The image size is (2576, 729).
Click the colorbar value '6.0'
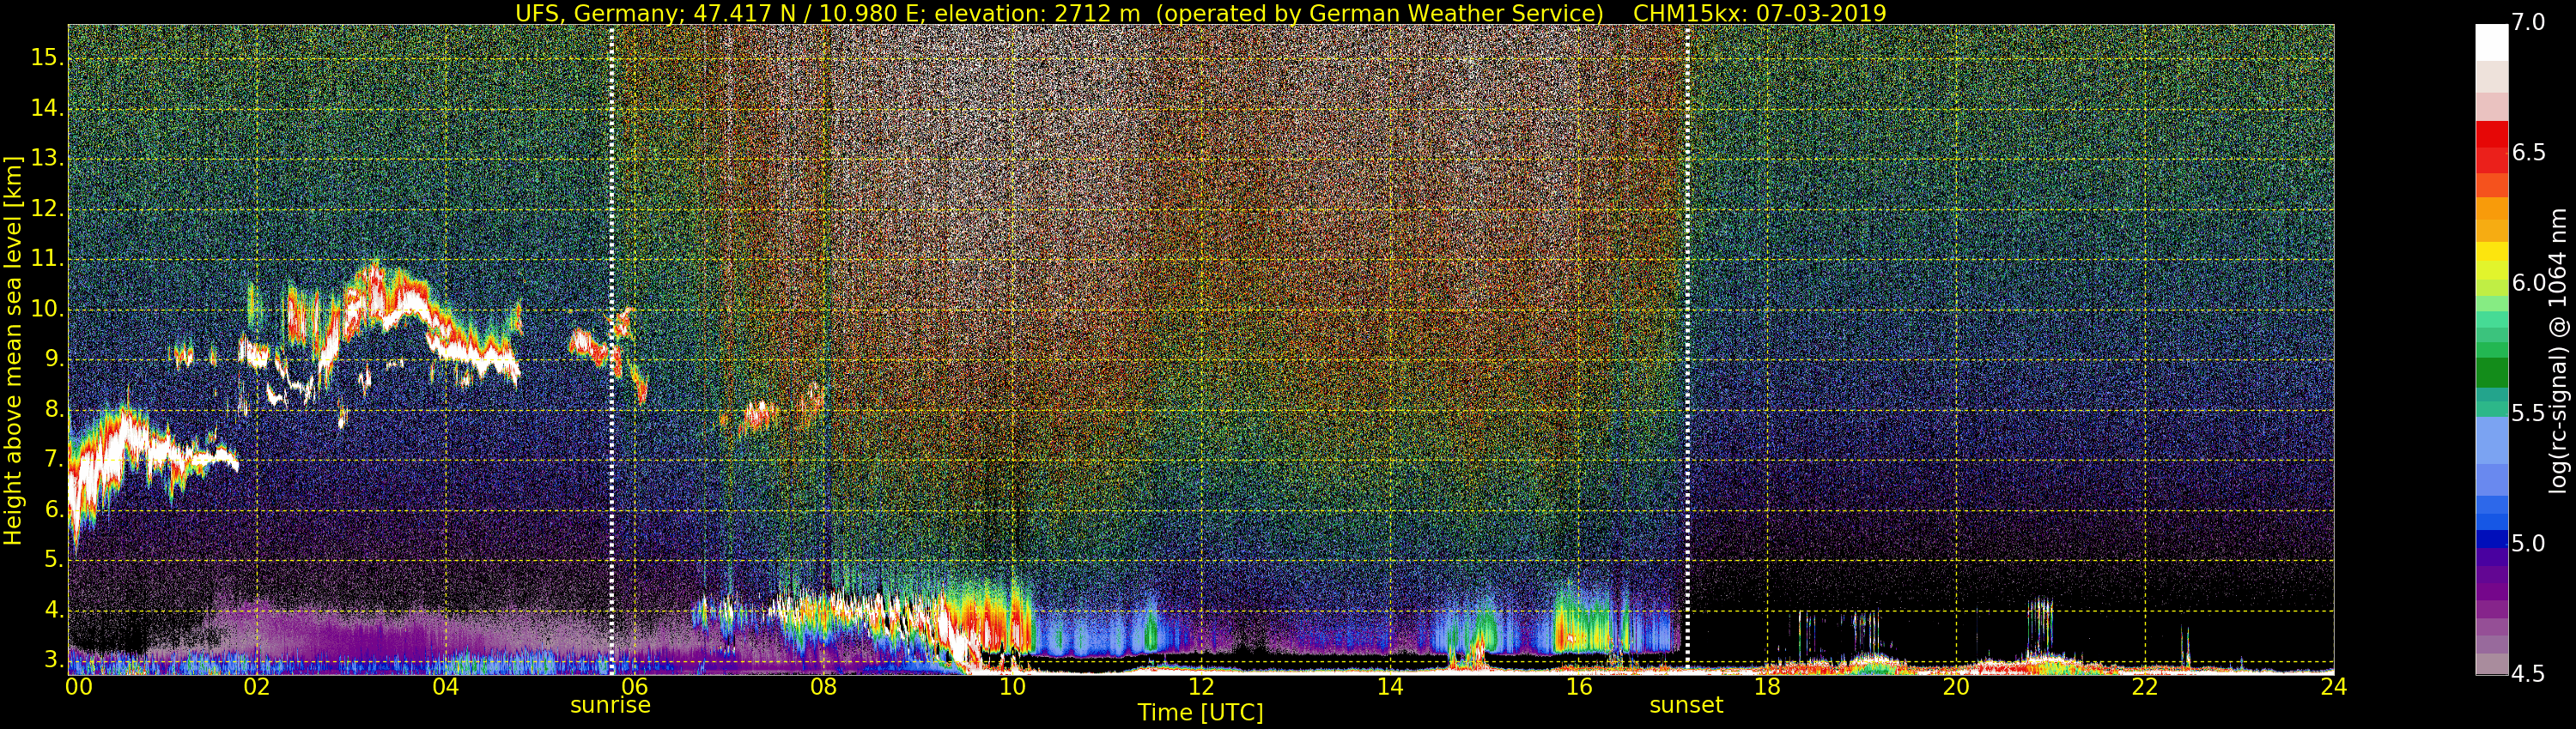coord(2529,283)
